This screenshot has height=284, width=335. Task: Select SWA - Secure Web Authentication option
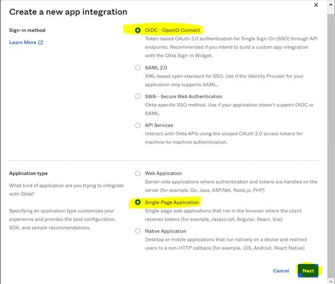click(x=138, y=97)
